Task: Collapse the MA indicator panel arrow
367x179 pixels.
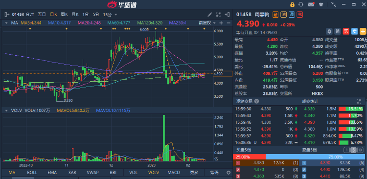Action: (6, 23)
